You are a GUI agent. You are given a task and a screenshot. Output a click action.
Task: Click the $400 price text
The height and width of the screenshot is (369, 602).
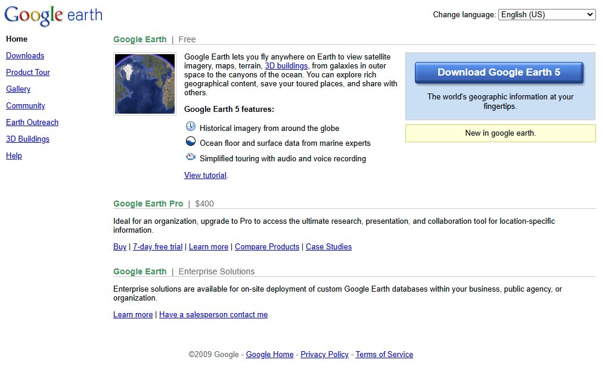point(204,204)
